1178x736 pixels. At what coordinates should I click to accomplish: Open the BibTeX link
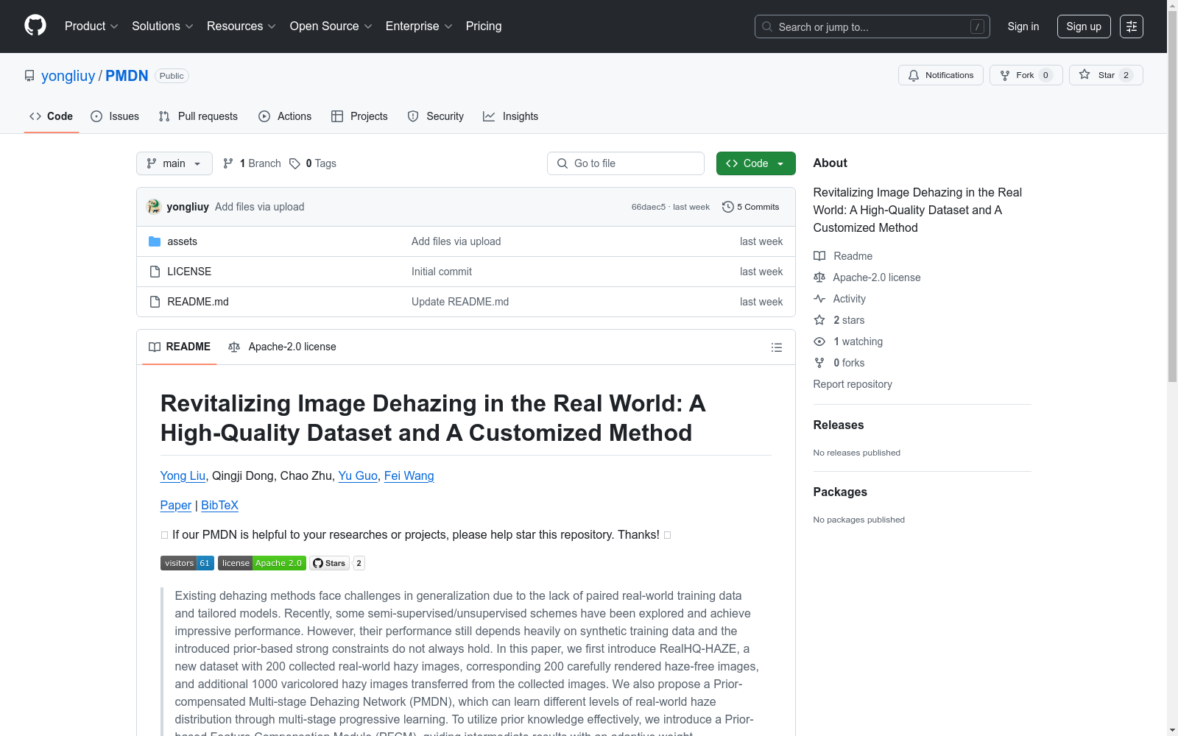tap(219, 505)
